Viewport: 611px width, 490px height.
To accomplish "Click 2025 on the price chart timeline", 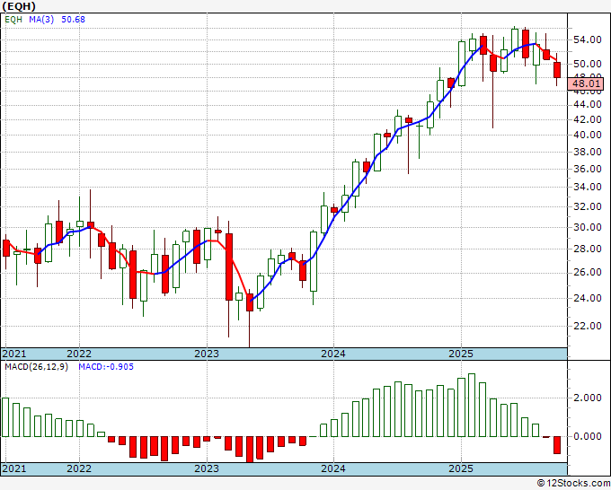I will 461,354.
